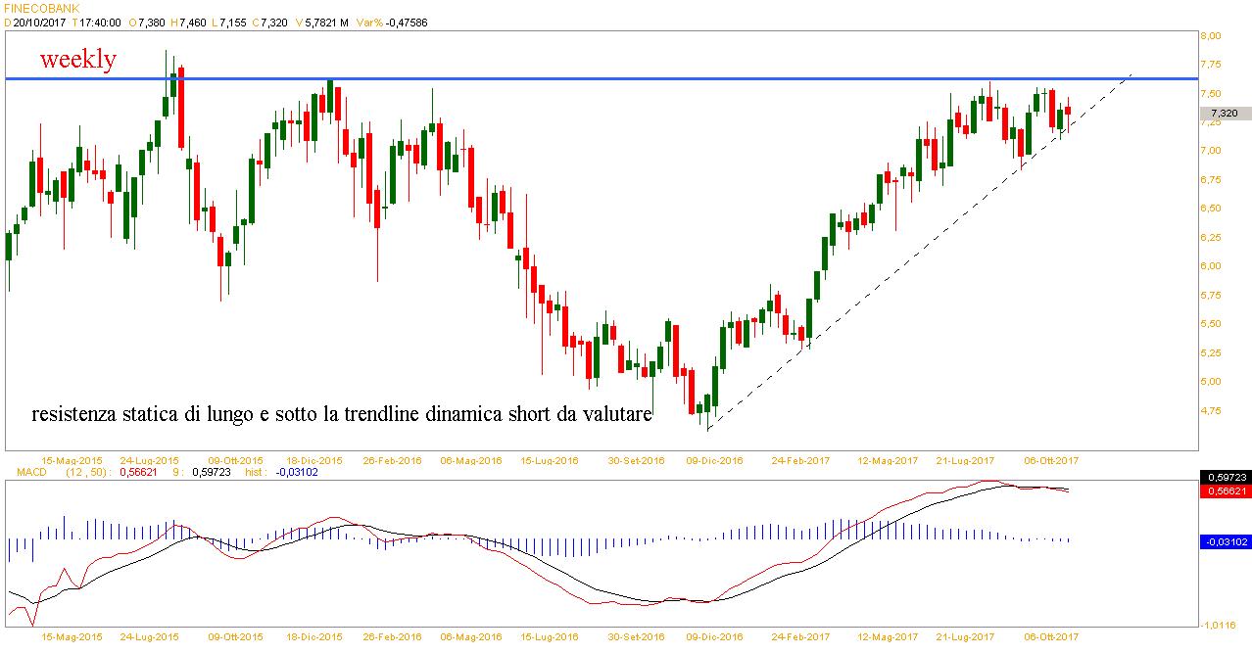Click the time 17:40:00 in header
1252x654 pixels.
pos(101,22)
